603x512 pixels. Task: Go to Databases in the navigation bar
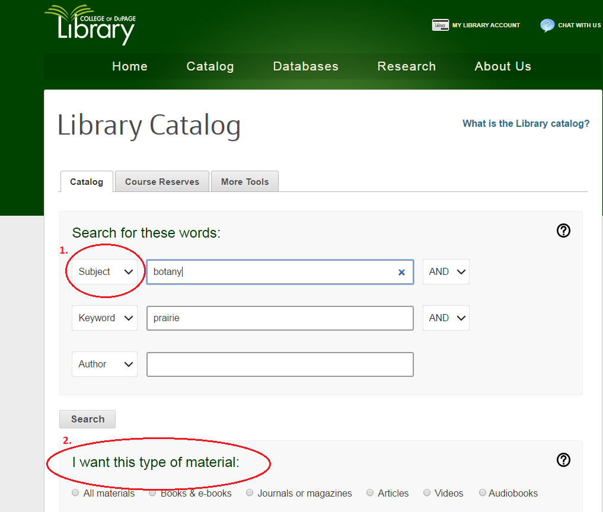[305, 66]
